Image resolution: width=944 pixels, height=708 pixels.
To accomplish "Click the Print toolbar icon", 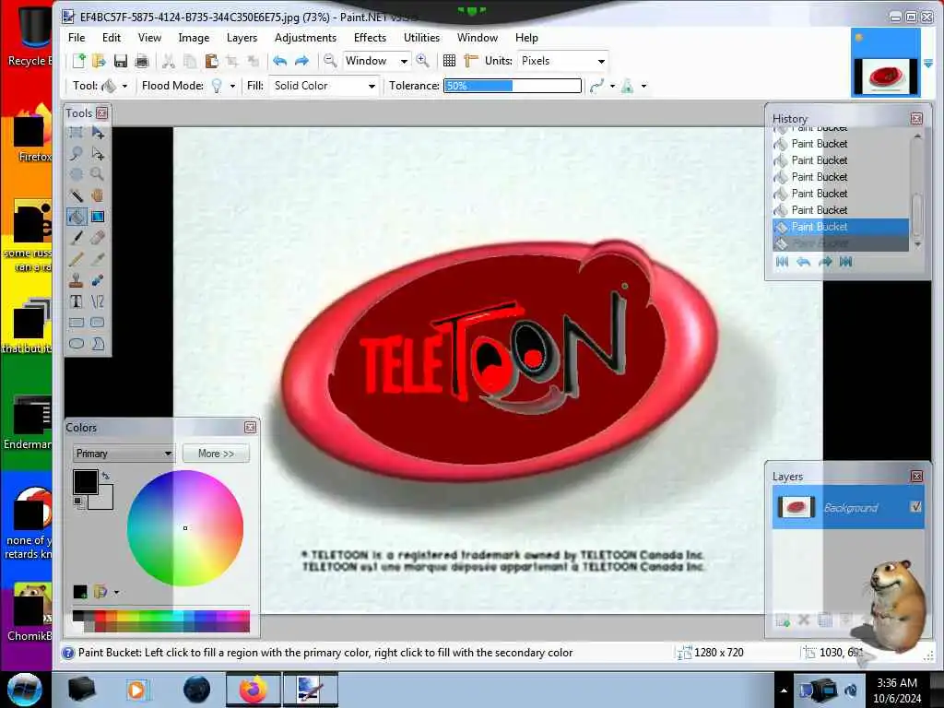I will pos(142,61).
